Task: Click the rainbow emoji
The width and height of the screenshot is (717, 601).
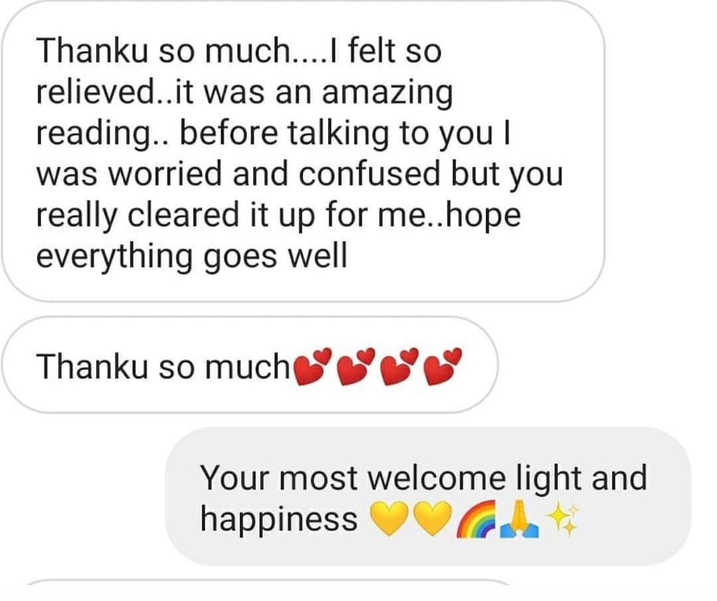Action: (476, 519)
